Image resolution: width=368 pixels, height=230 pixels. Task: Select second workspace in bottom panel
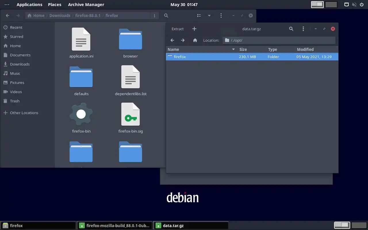click(x=359, y=225)
